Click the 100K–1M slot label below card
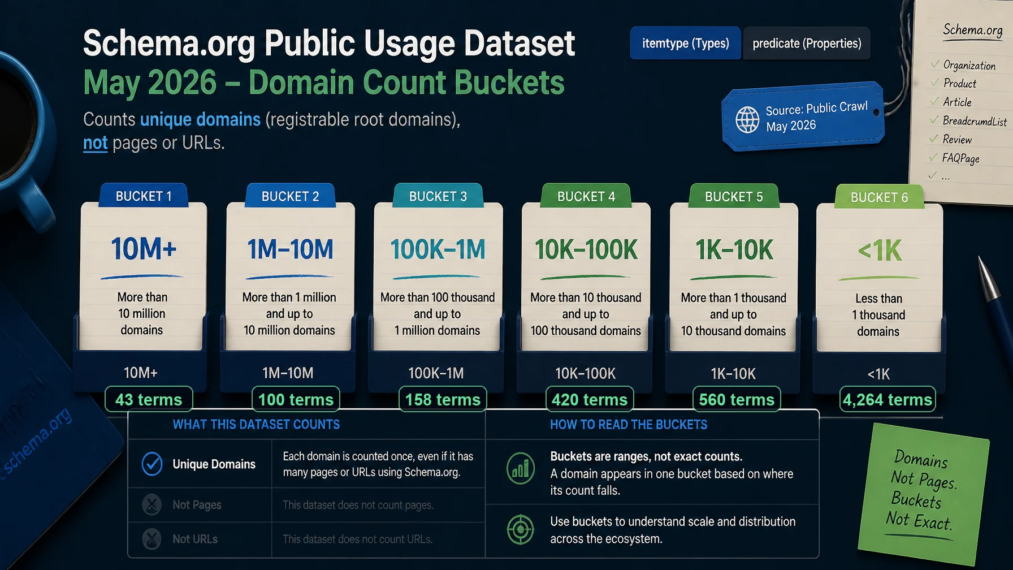Image resolution: width=1013 pixels, height=570 pixels. pos(436,373)
